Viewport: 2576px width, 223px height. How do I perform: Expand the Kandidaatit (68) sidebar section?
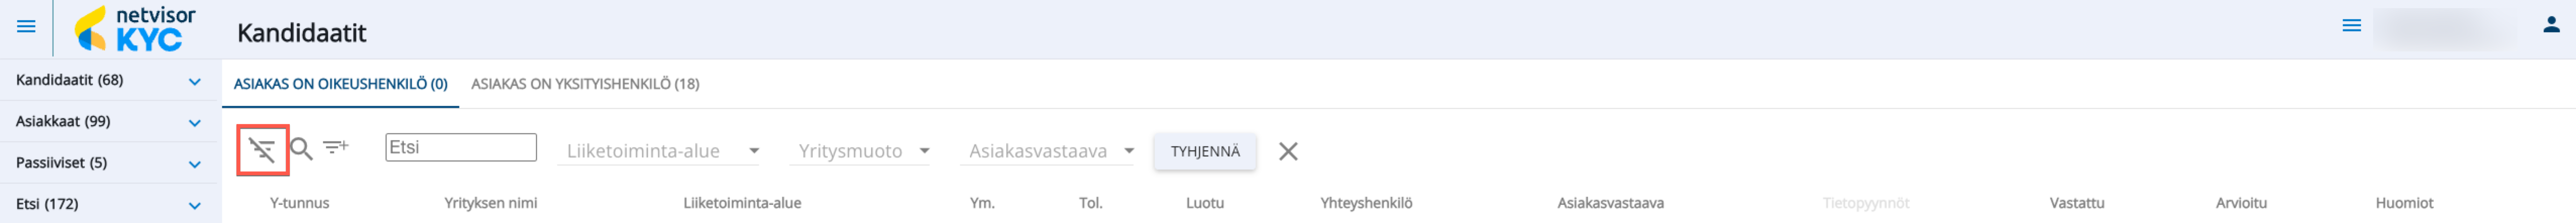tap(194, 81)
